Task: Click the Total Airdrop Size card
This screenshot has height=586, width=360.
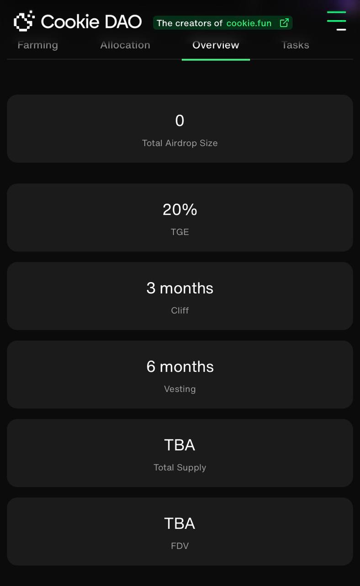Action: tap(180, 129)
